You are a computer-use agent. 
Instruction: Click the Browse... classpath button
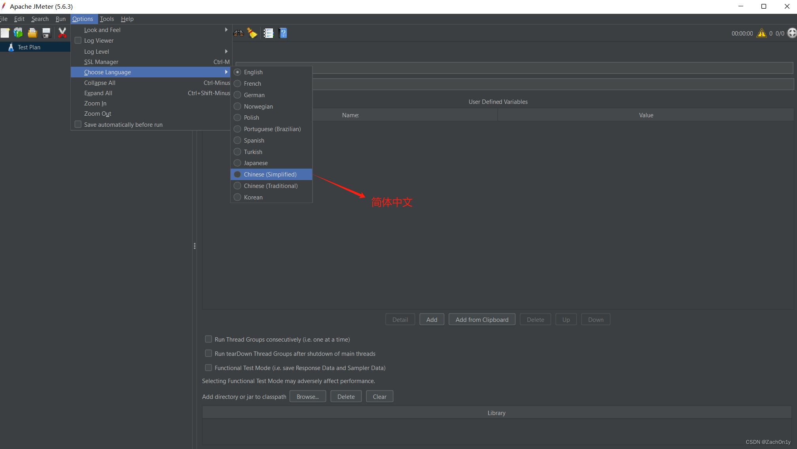pyautogui.click(x=308, y=396)
